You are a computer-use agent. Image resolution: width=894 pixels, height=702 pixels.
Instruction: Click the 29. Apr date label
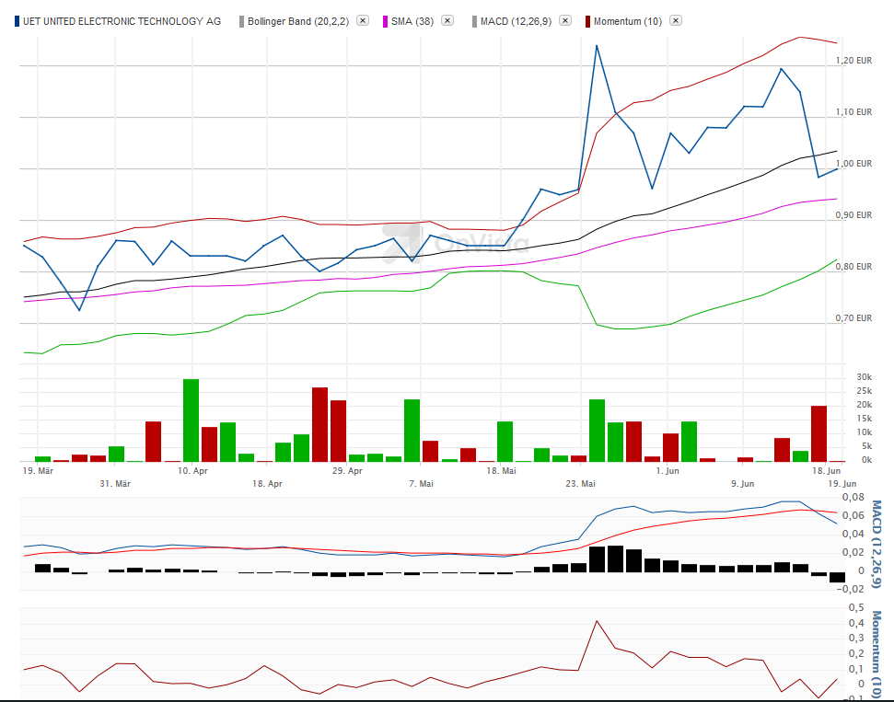coord(347,471)
